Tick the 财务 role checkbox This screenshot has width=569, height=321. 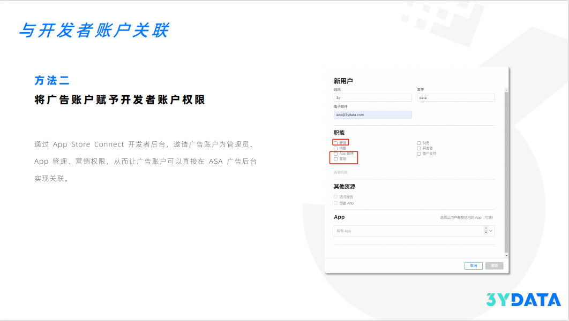[x=419, y=143]
